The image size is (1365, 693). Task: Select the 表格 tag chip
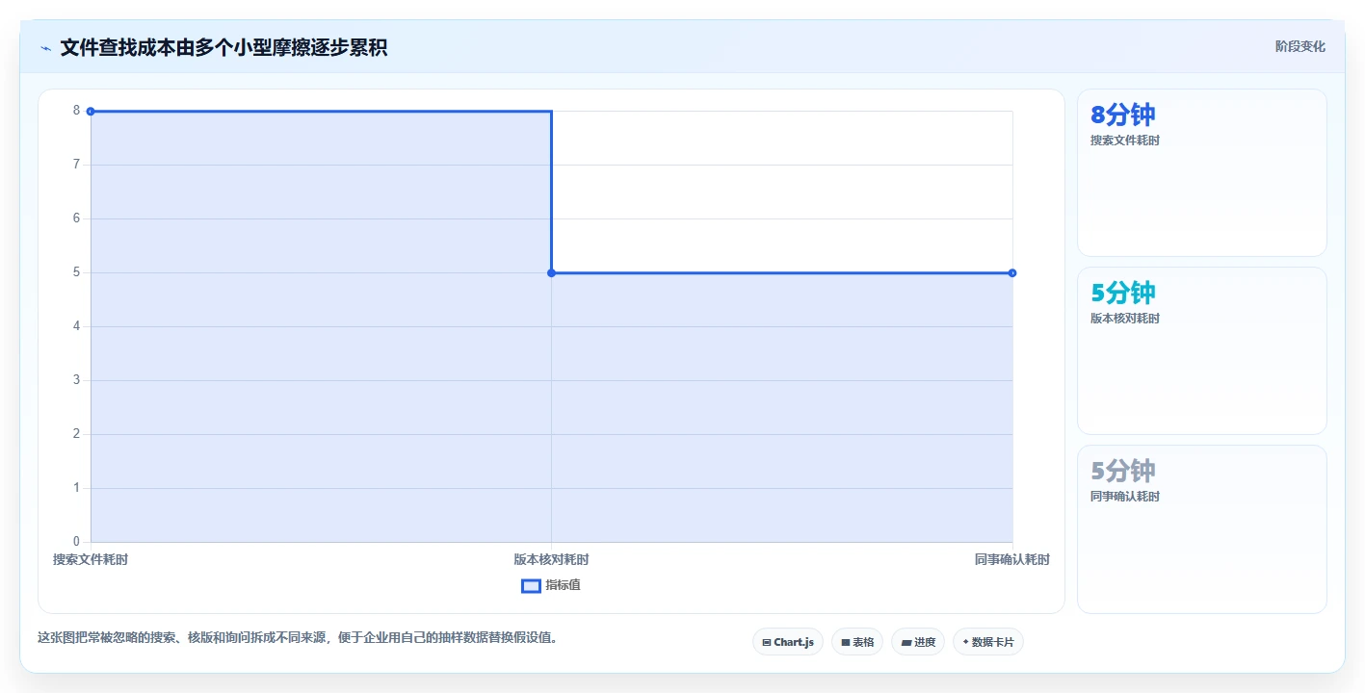tap(857, 642)
